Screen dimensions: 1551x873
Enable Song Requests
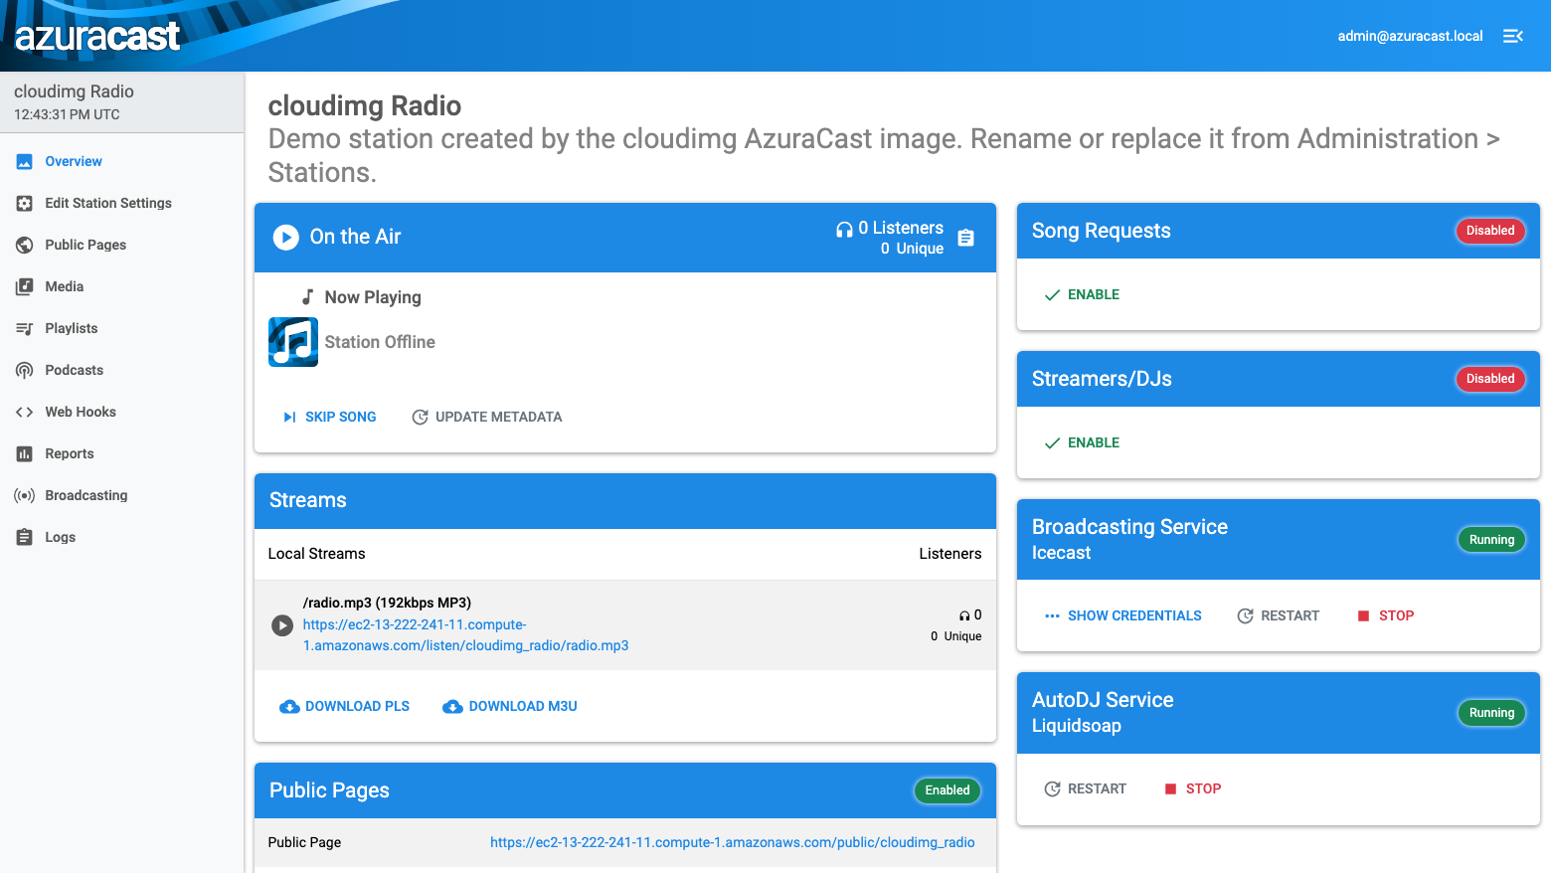pos(1082,294)
